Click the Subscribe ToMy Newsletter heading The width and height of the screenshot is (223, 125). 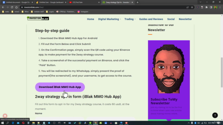164,101
